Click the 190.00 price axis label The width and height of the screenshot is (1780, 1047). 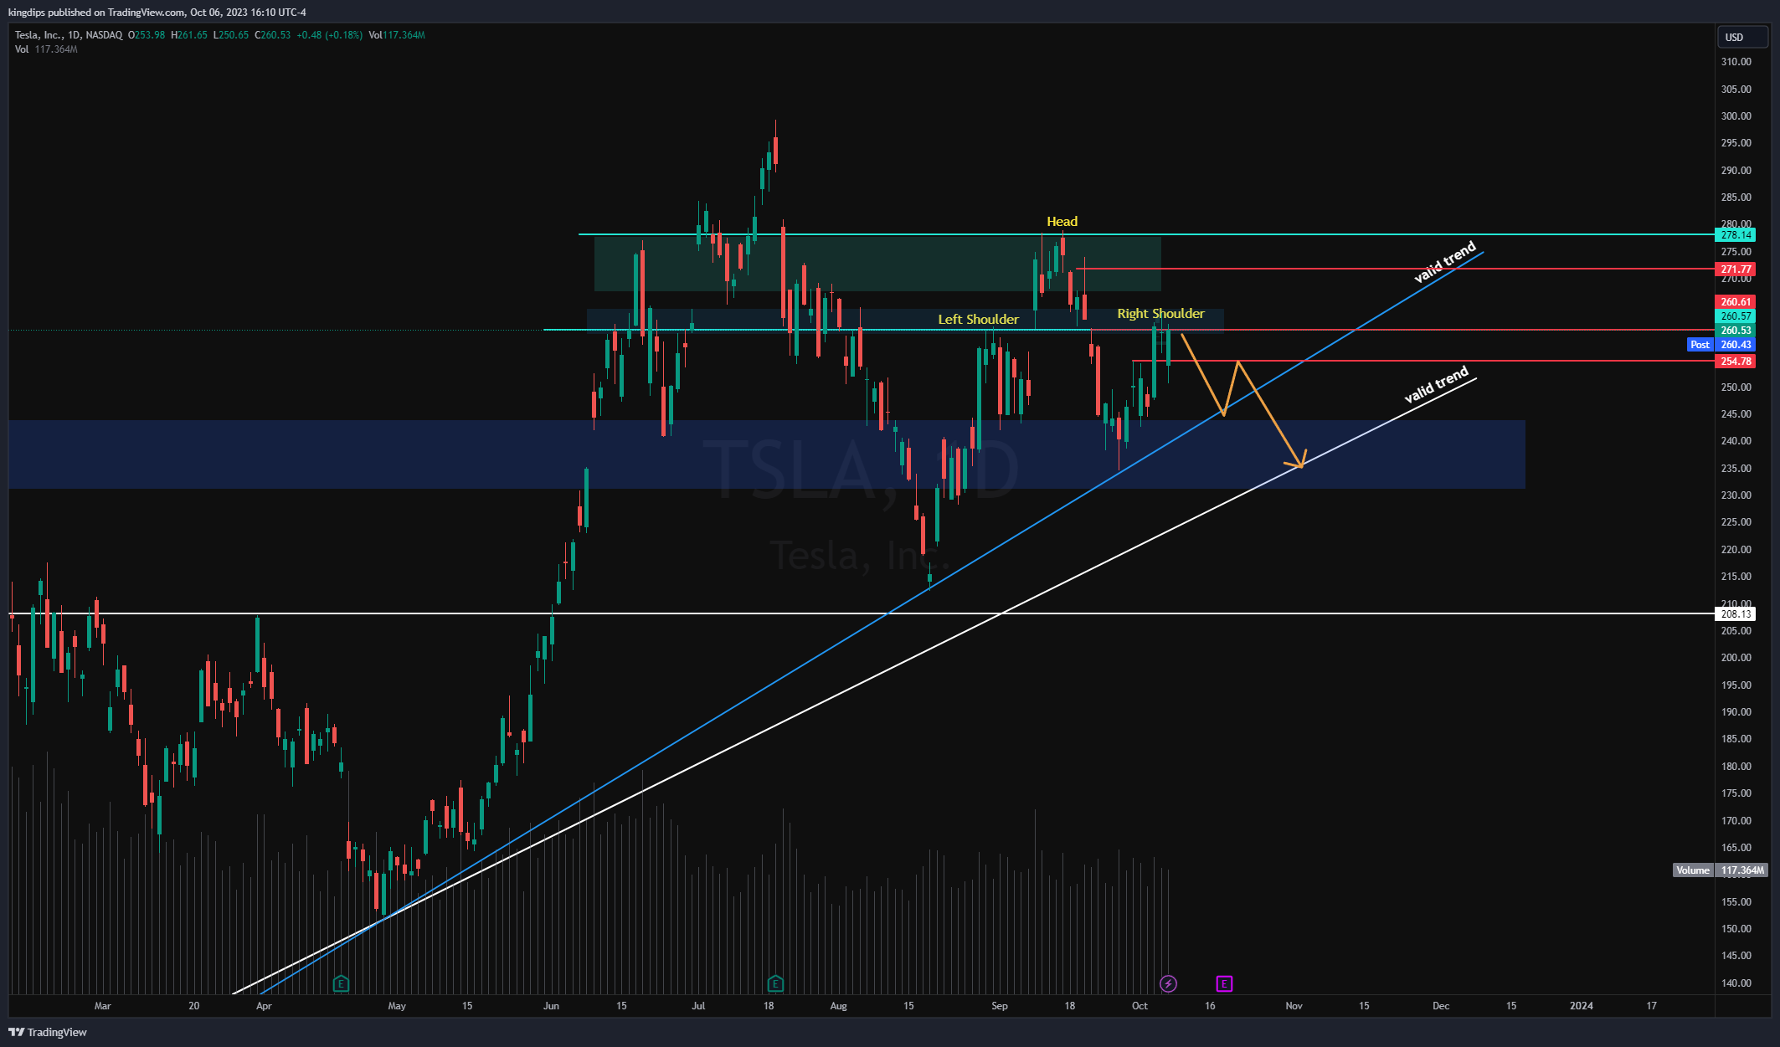point(1736,712)
